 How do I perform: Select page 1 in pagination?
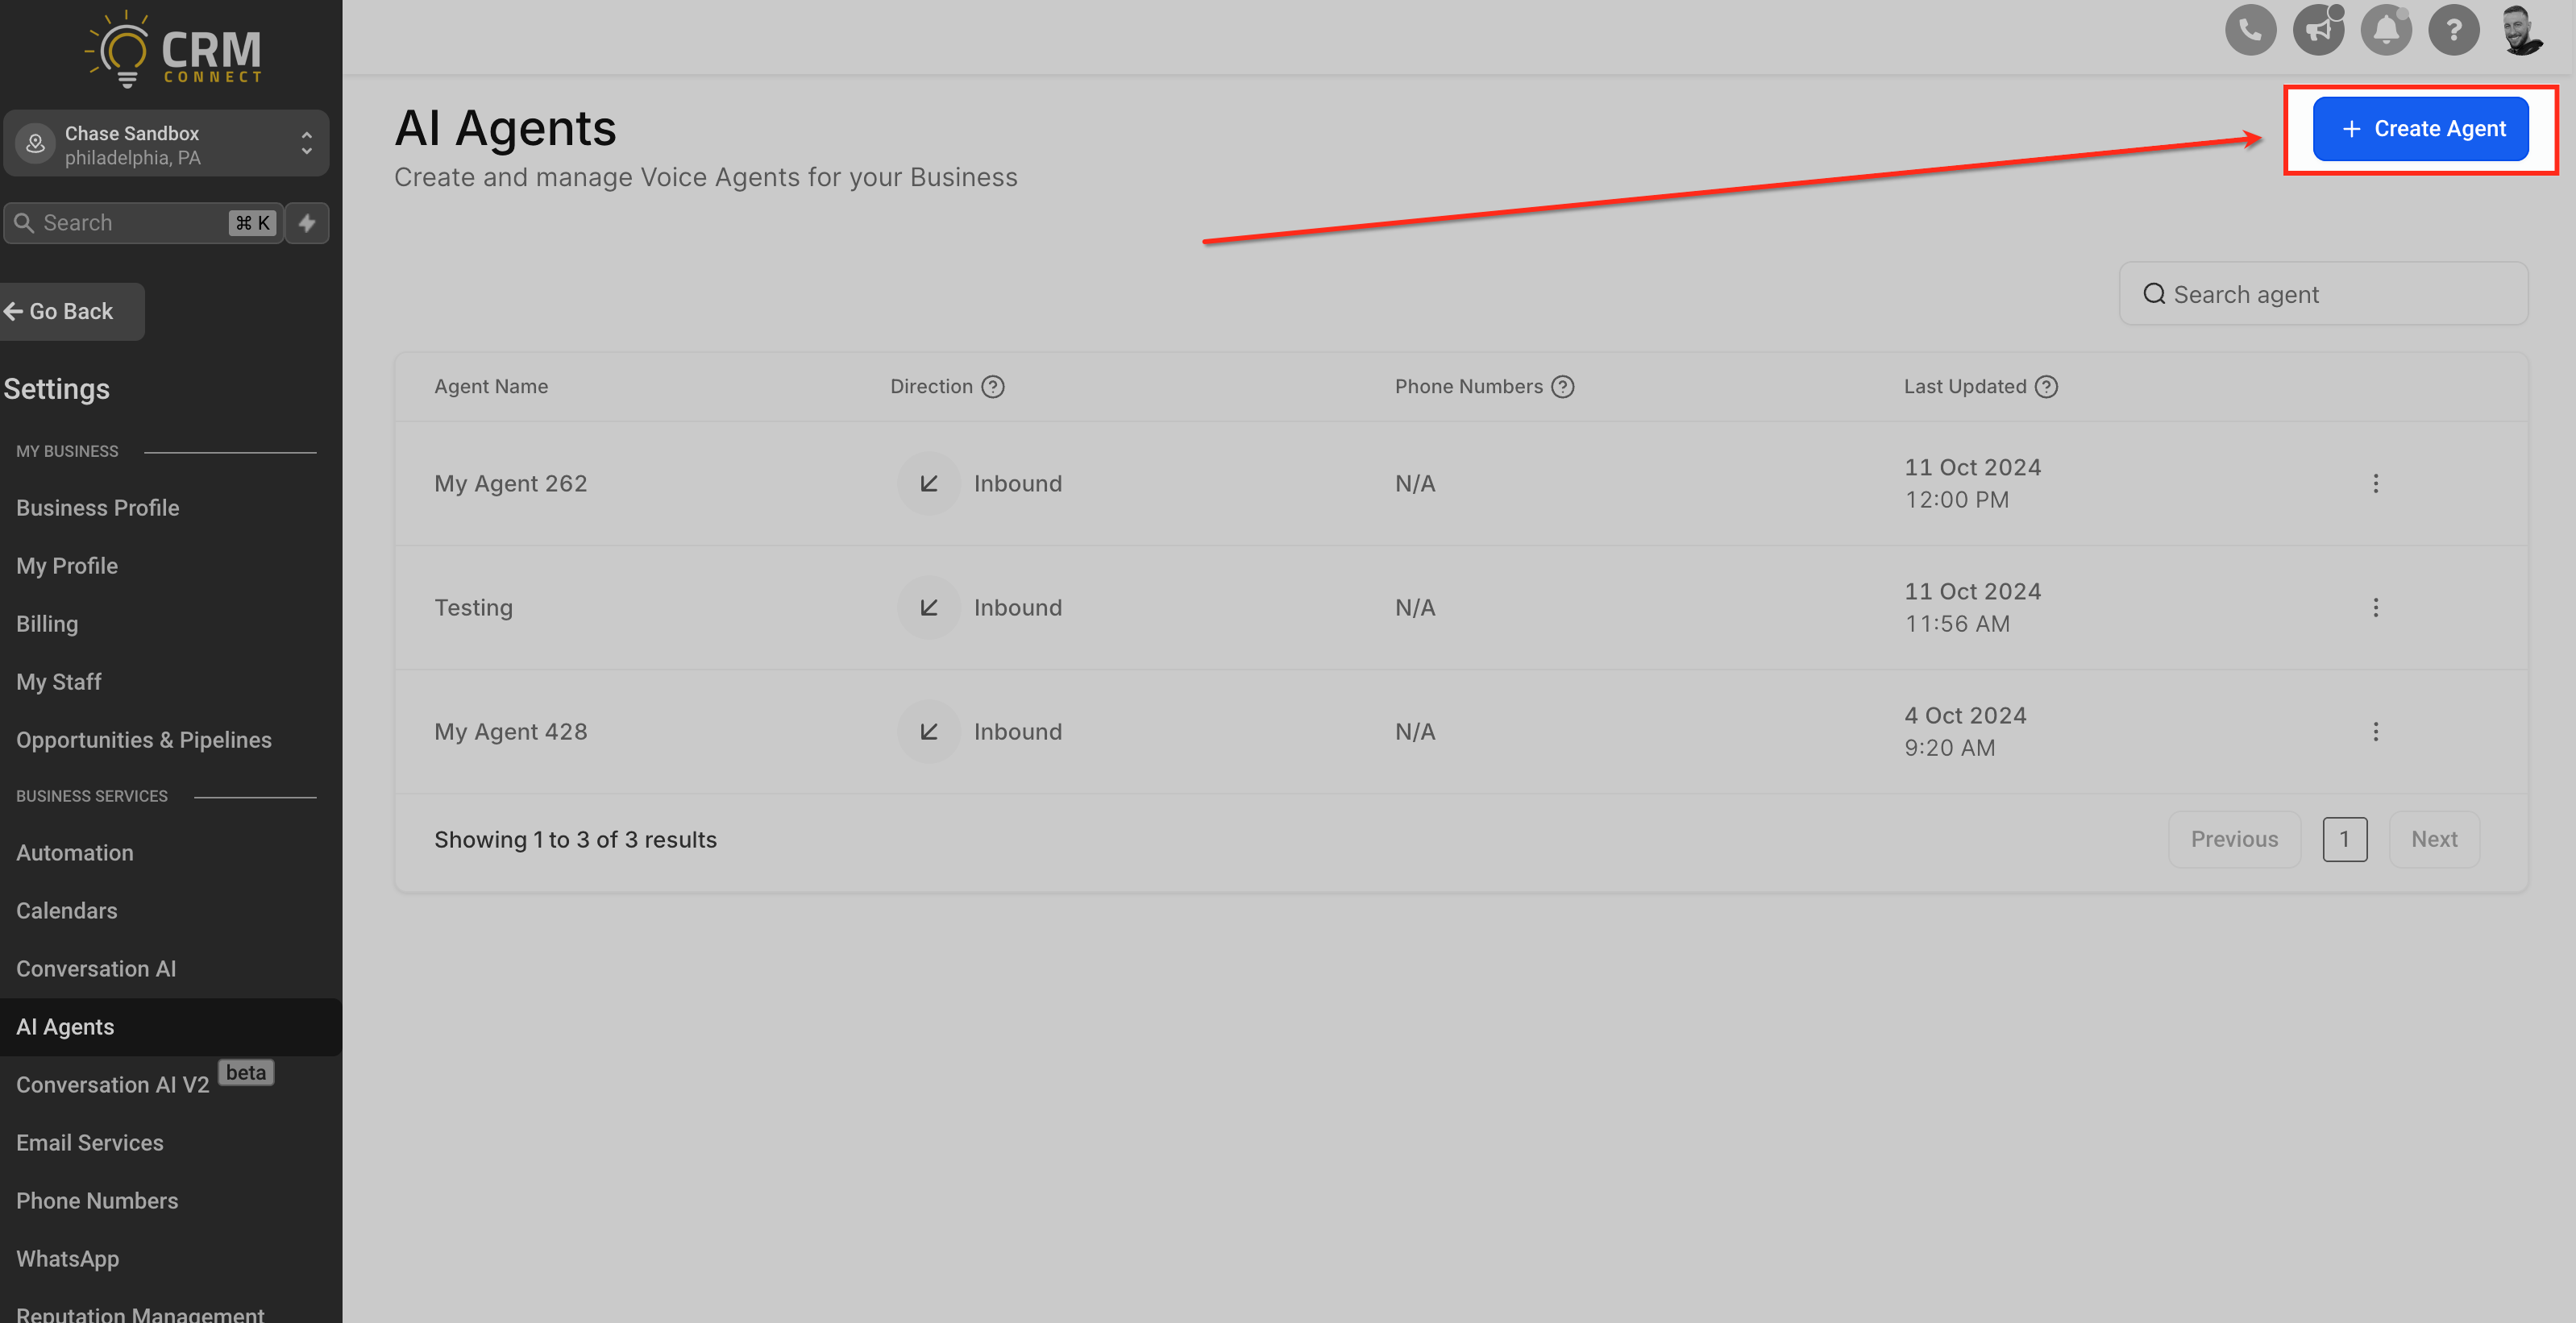click(2343, 840)
